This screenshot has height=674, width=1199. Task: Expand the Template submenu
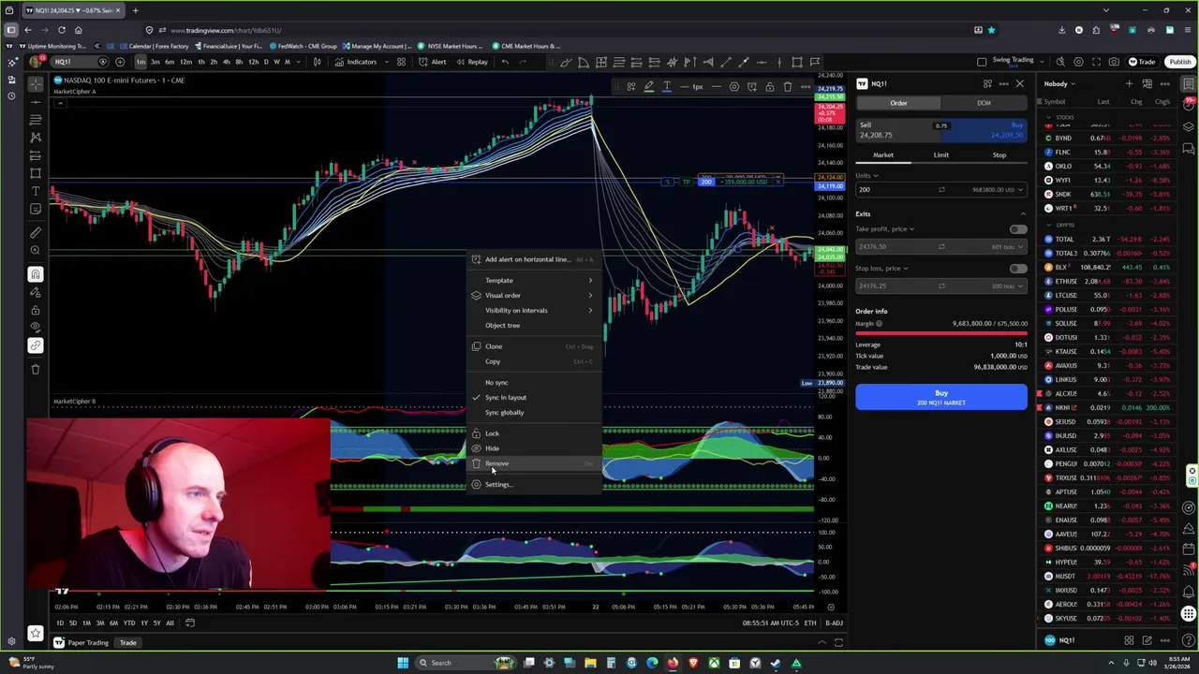pos(534,280)
